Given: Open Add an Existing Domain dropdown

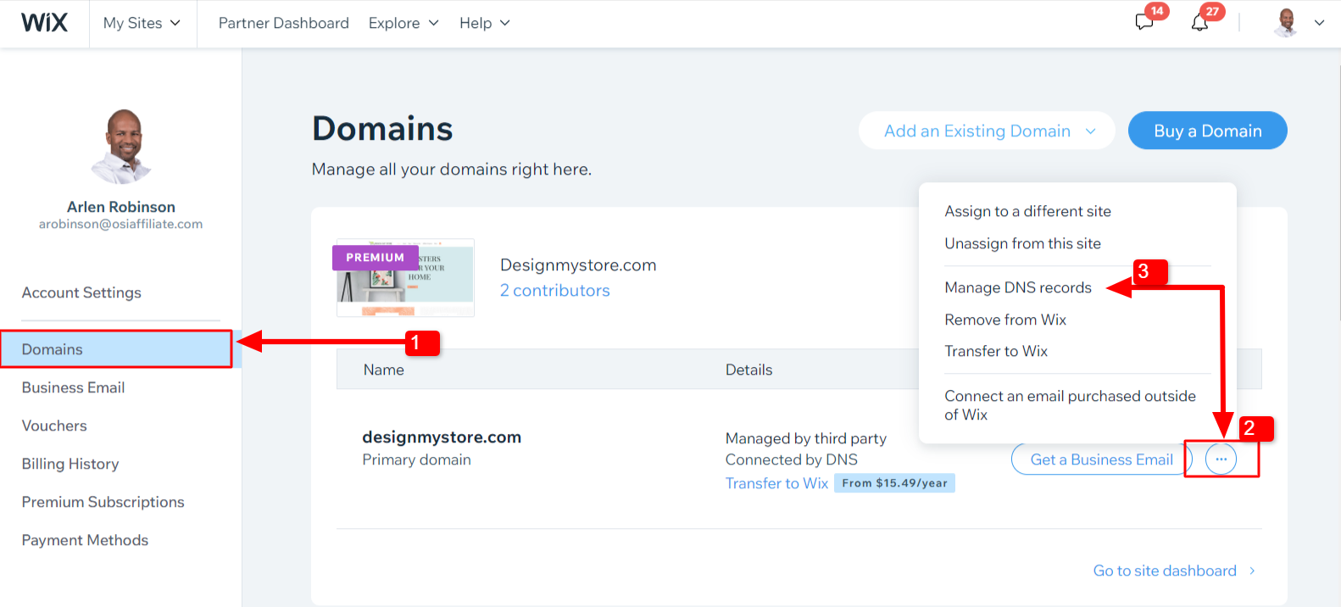Looking at the screenshot, I should [x=987, y=131].
